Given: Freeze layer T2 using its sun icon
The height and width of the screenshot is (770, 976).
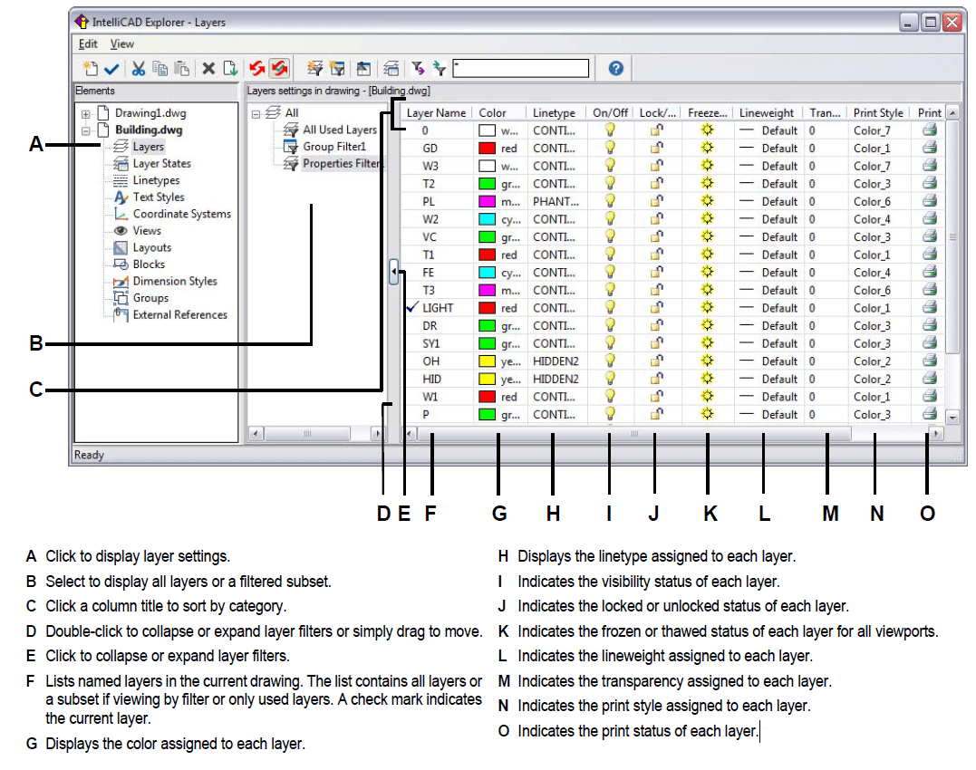Looking at the screenshot, I should click(707, 184).
